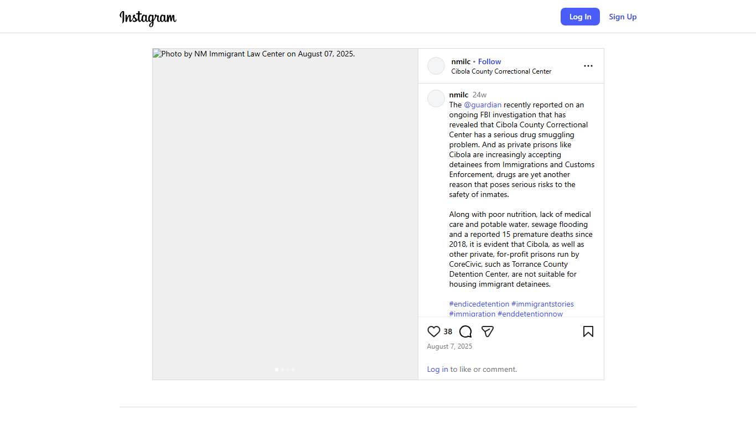Click the Instagram logo

pyautogui.click(x=148, y=18)
